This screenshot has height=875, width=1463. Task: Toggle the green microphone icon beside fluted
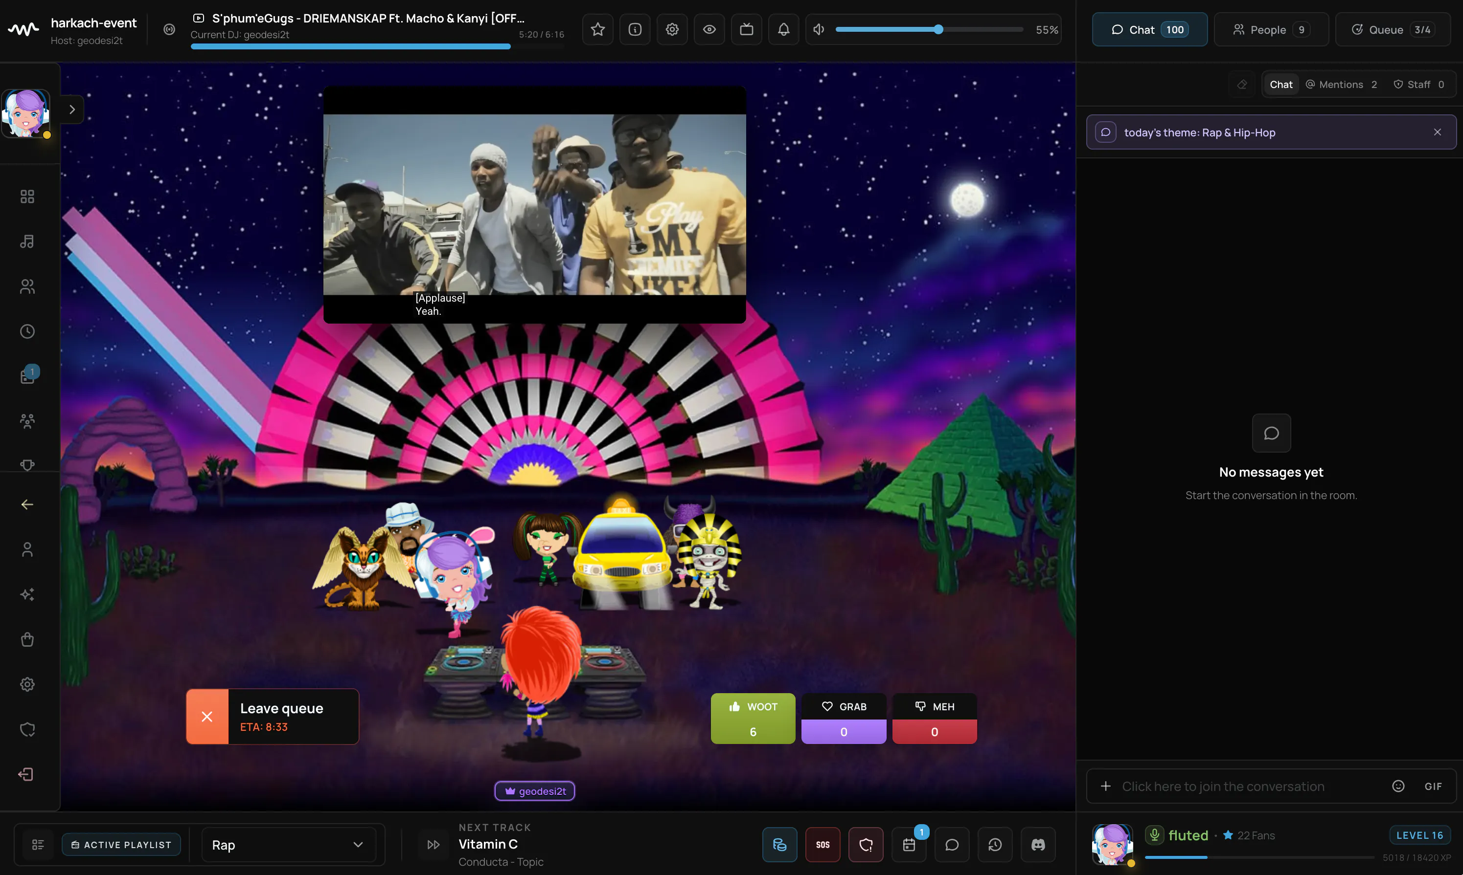click(x=1154, y=835)
